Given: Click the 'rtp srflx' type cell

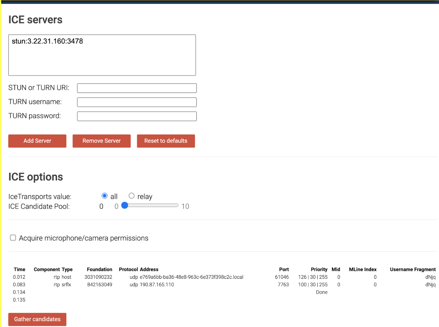Looking at the screenshot, I should tap(62, 285).
